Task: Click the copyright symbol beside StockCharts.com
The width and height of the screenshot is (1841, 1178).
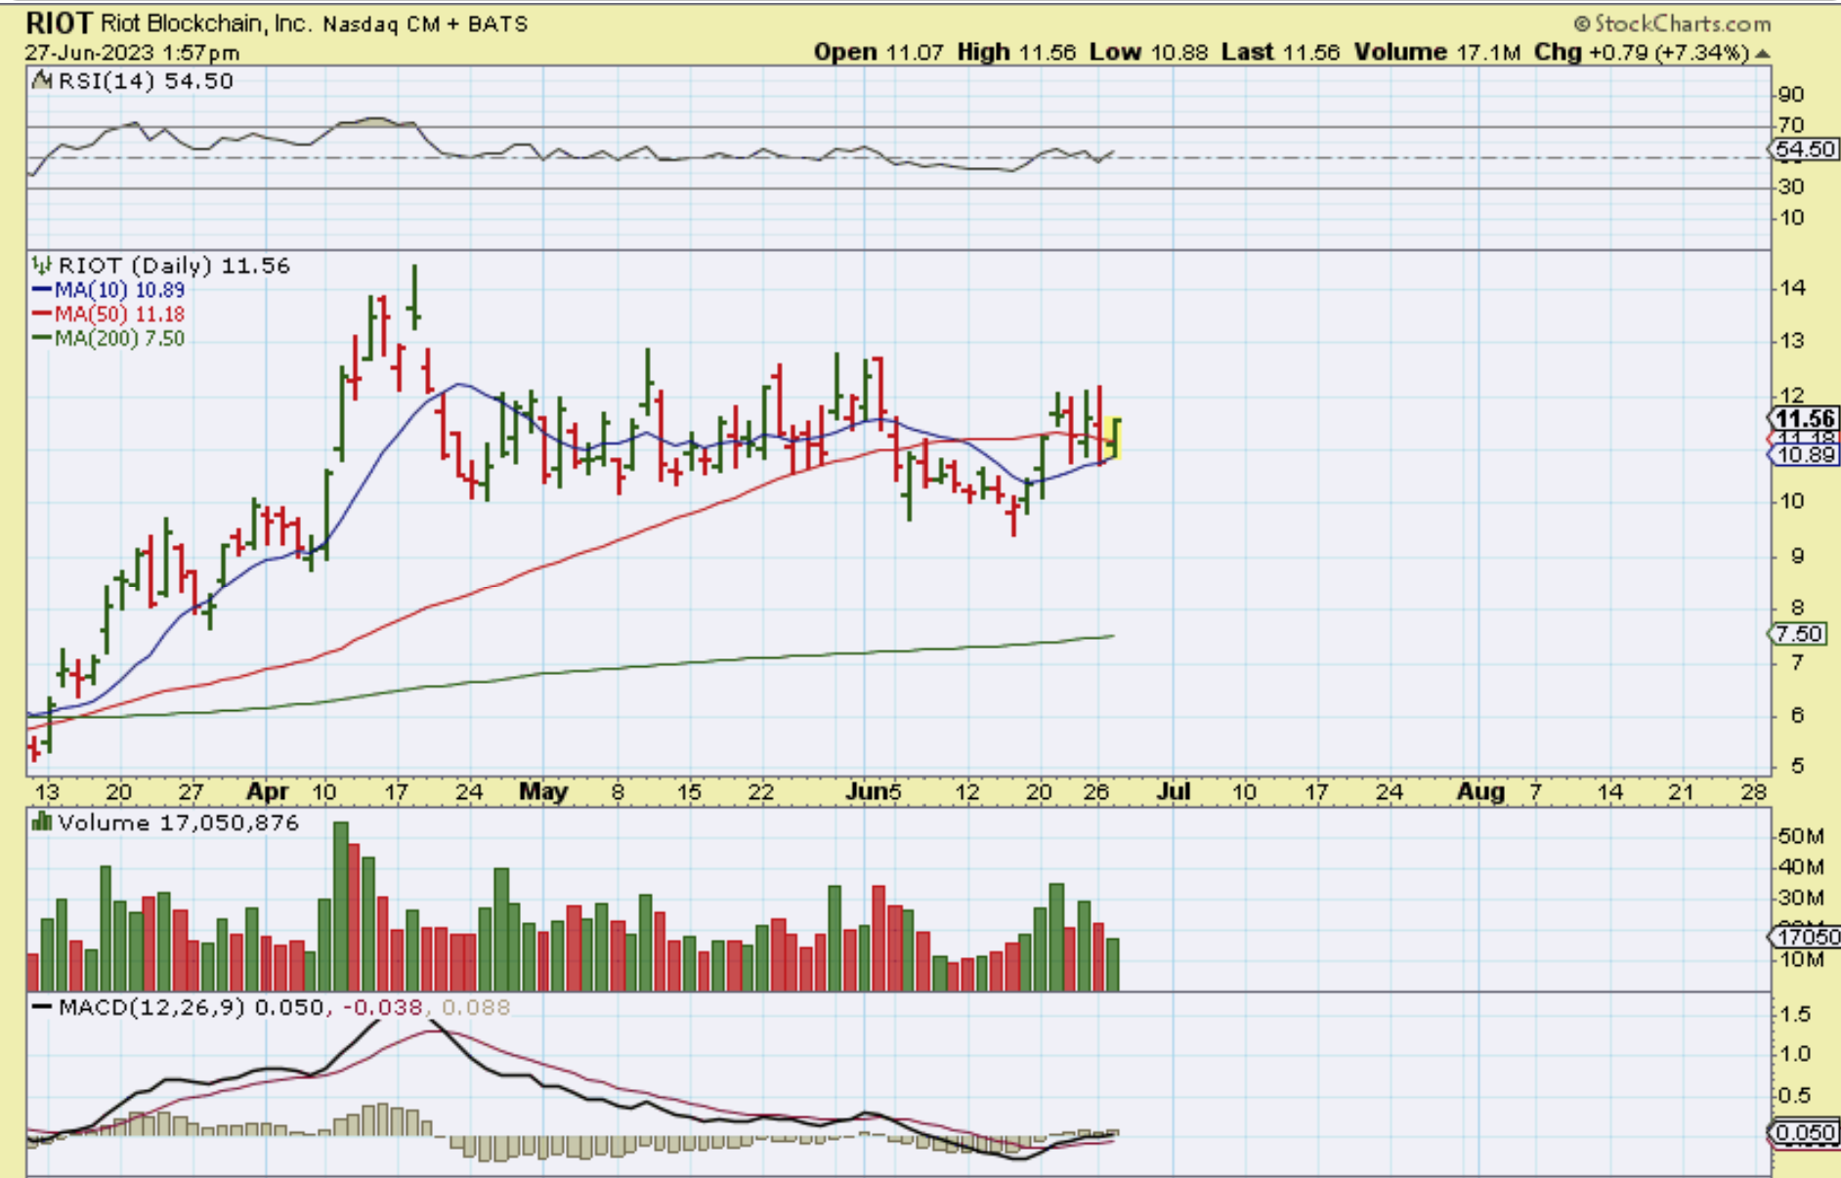Action: pyautogui.click(x=1582, y=23)
